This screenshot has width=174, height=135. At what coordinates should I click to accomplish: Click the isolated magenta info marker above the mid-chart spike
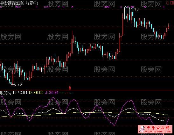coord(72,7)
